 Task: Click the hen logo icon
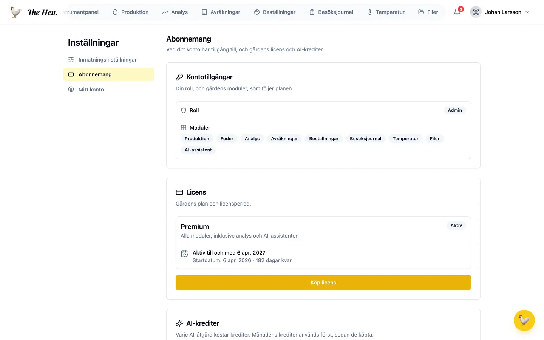tap(15, 12)
